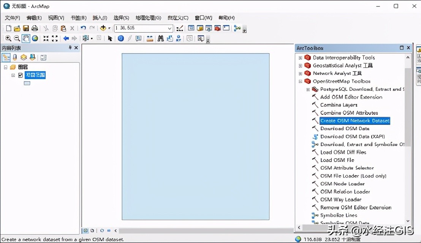
Task: Click the HTML Popup tool
Action: (139, 39)
